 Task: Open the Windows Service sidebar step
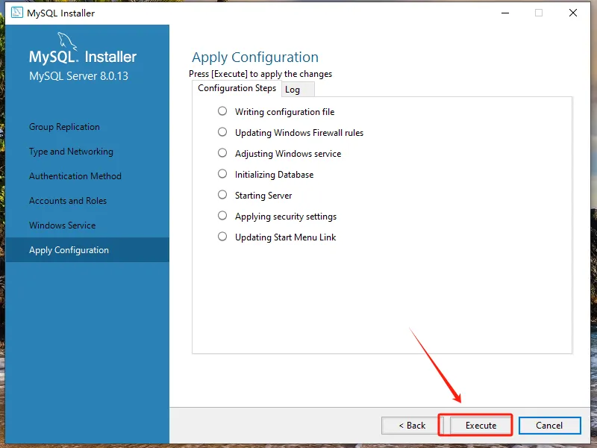(63, 225)
